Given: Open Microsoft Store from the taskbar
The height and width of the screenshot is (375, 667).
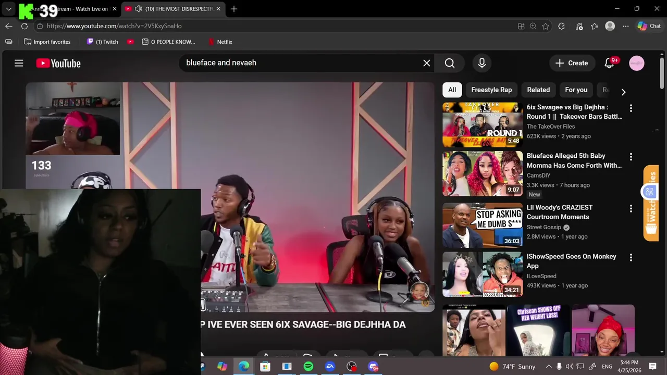Looking at the screenshot, I should point(265,367).
